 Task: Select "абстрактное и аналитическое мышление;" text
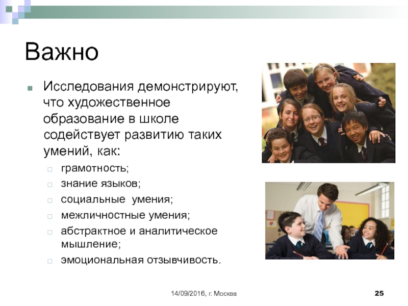coord(139,238)
